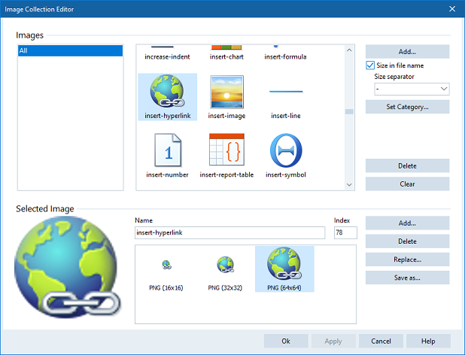Click the Replace button for selected image

point(407,259)
